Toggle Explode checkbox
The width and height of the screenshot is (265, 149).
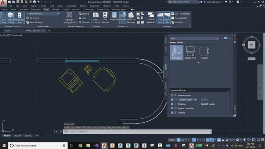(172, 113)
